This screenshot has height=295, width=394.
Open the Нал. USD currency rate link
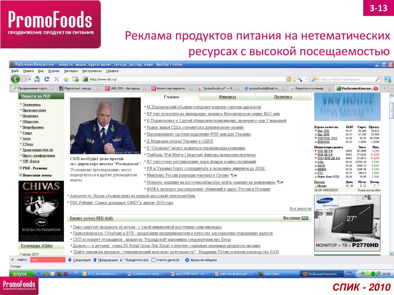pyautogui.click(x=323, y=131)
